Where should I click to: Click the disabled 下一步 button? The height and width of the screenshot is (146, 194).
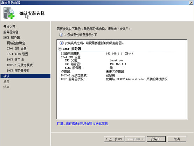click(135, 139)
